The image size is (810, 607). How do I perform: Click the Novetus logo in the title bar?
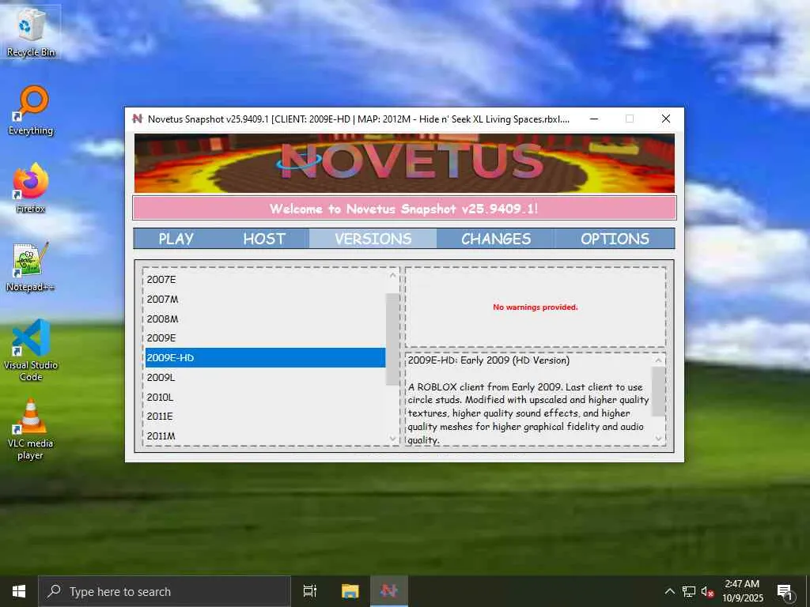point(137,119)
